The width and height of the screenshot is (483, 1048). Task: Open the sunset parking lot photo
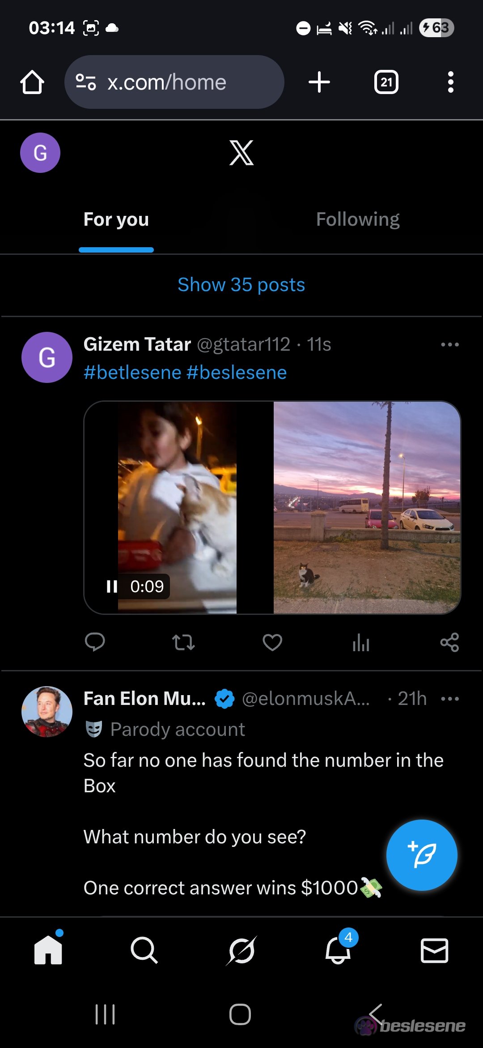pyautogui.click(x=367, y=507)
